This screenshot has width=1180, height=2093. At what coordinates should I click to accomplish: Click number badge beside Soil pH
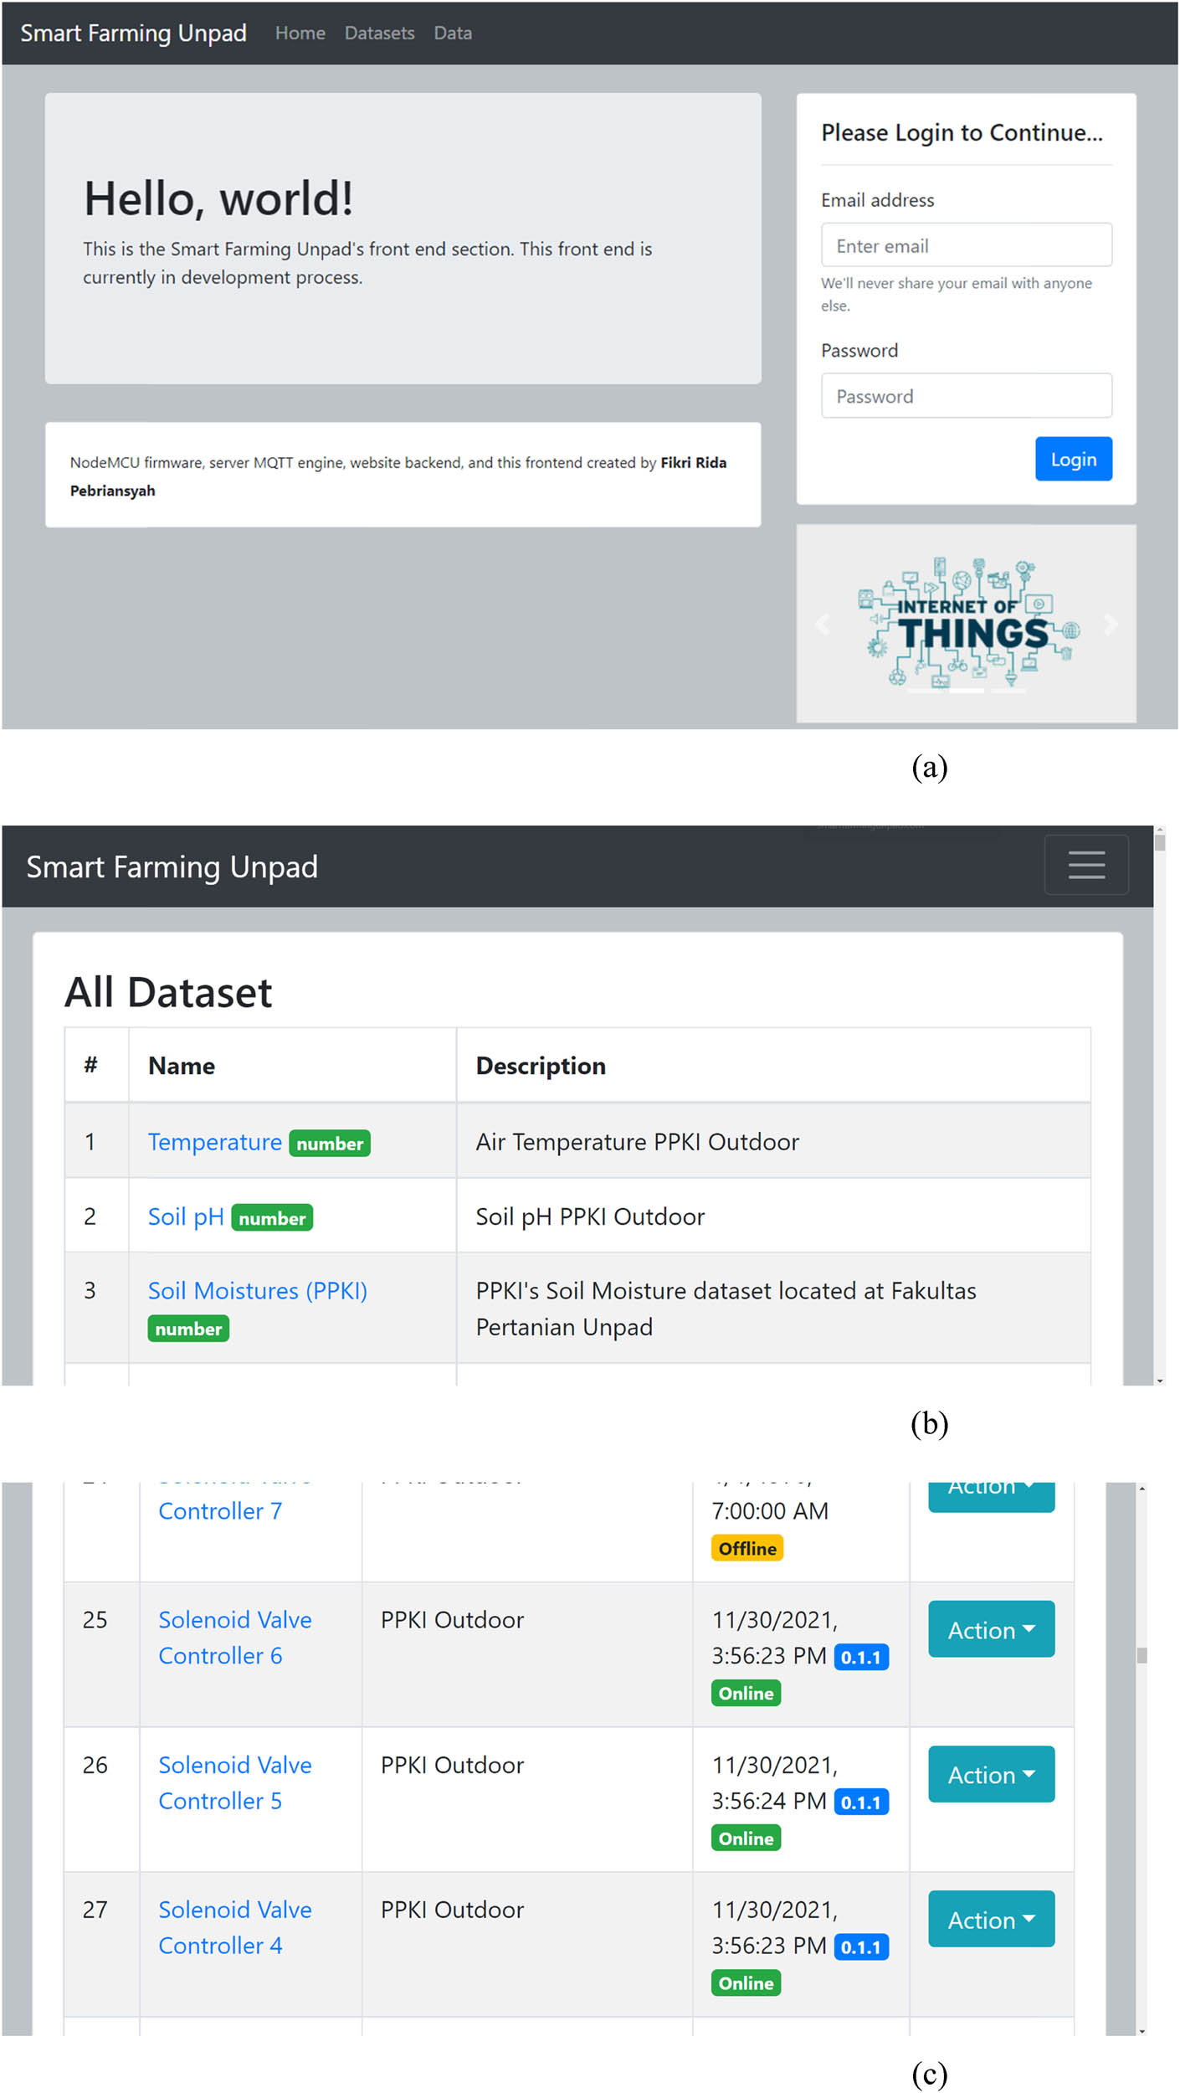pyautogui.click(x=272, y=1218)
